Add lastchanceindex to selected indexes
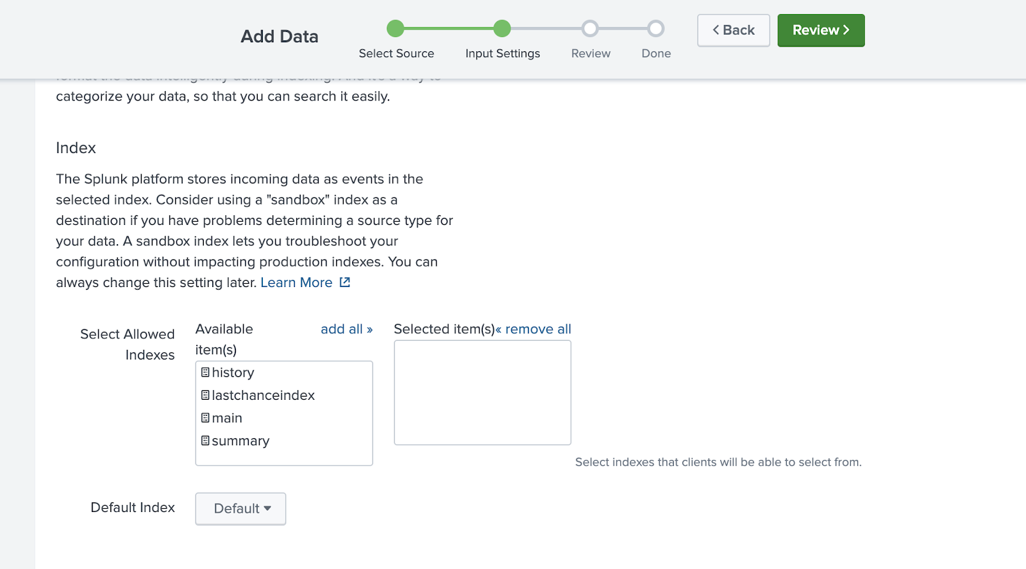This screenshot has width=1026, height=569. [x=264, y=395]
